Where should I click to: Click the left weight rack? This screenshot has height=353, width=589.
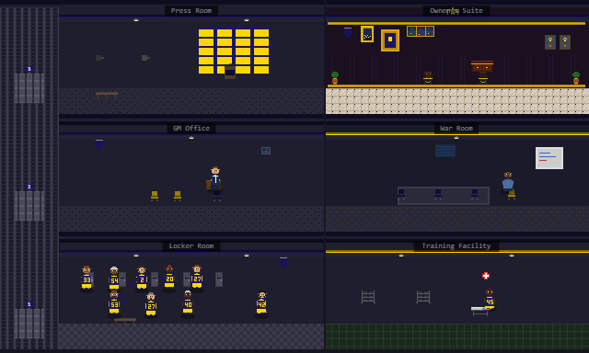(368, 297)
